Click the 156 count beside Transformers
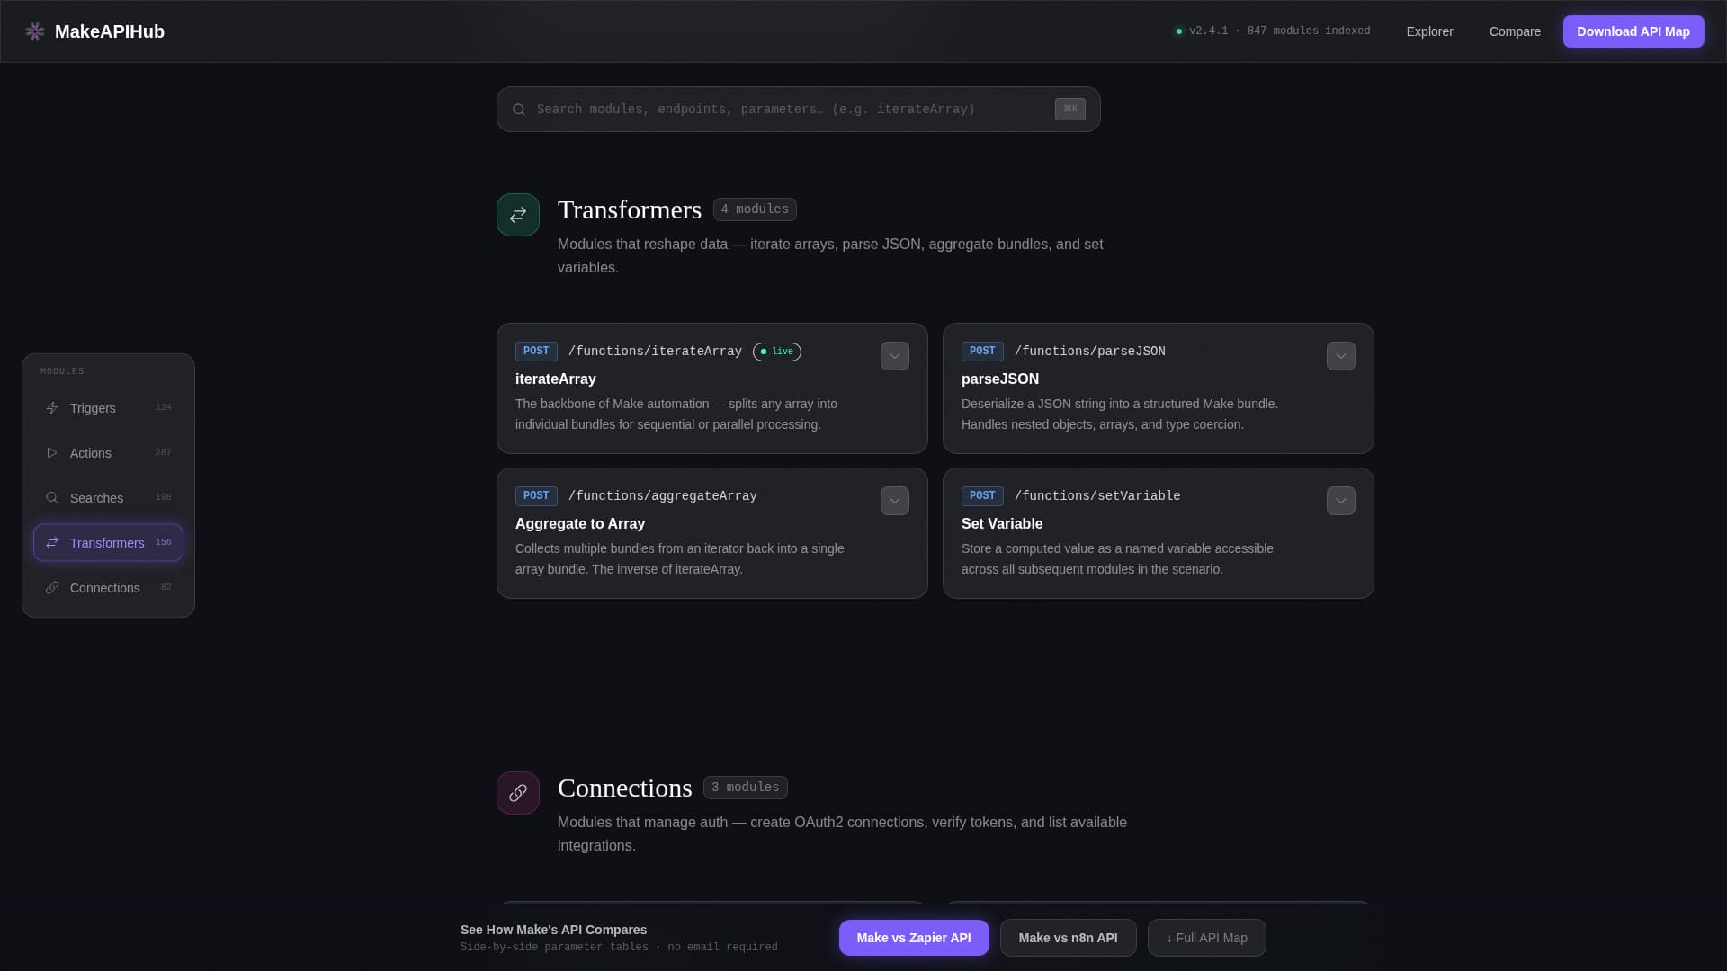Viewport: 1727px width, 971px height. coord(163,542)
